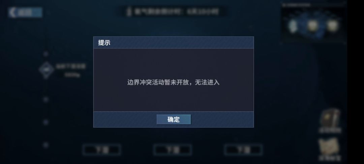Go back using the blurred back arrow button
364x164 pixels.
25,12
